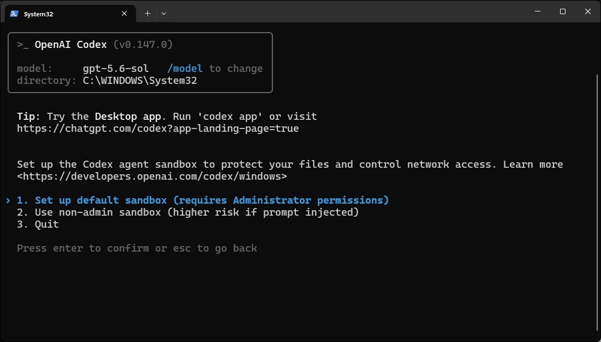Select 'Use non-admin sandbox' option
Screen dimensions: 601x342
click(x=188, y=212)
